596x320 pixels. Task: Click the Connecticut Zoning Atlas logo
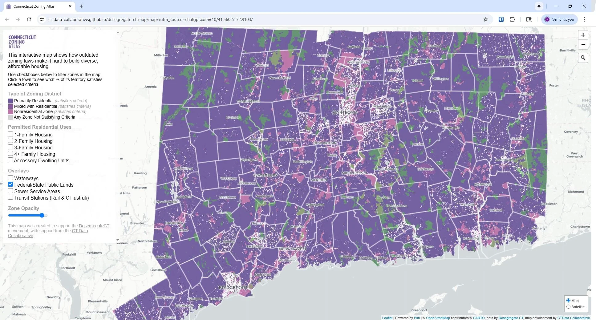click(22, 42)
